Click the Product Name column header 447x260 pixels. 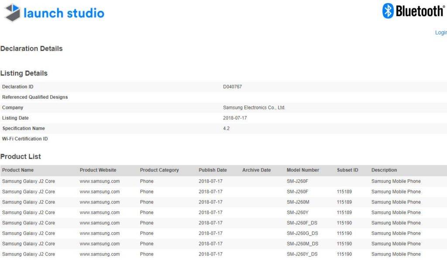[x=18, y=170]
